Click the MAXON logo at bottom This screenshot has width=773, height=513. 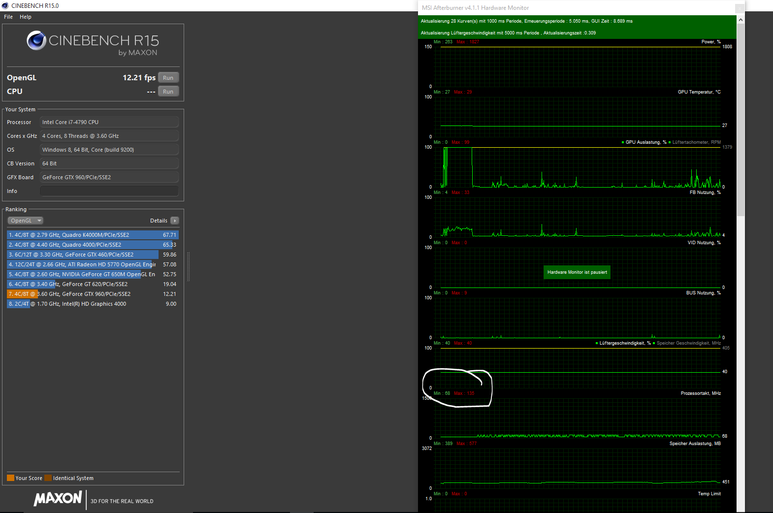(58, 498)
